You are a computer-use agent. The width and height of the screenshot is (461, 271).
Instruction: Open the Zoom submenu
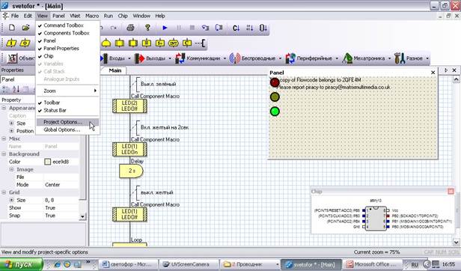coord(67,91)
